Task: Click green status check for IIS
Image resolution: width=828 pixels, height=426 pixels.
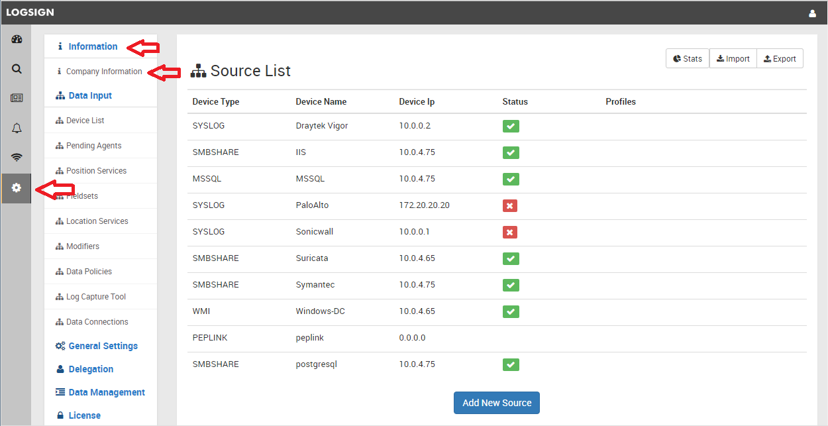Action: pos(511,152)
